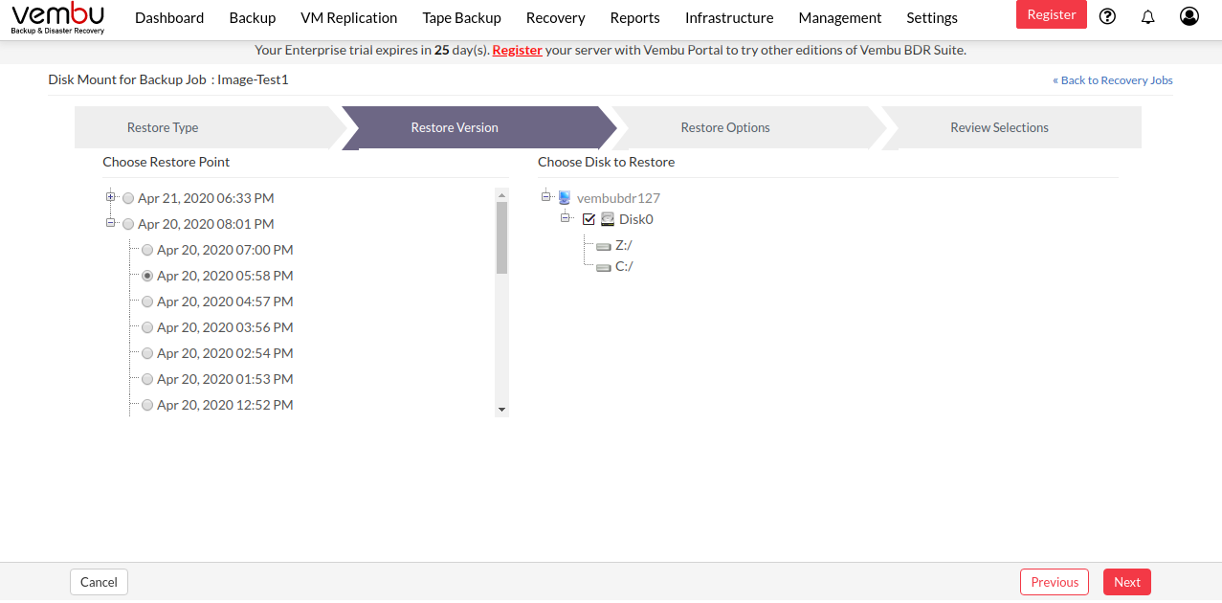Open the help question mark icon

1107,15
